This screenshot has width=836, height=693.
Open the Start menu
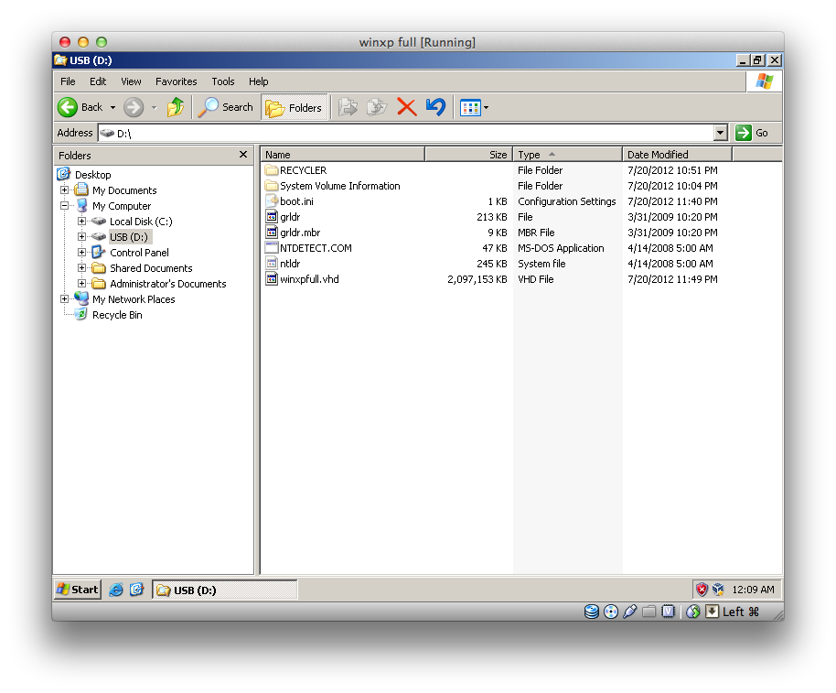coord(78,590)
